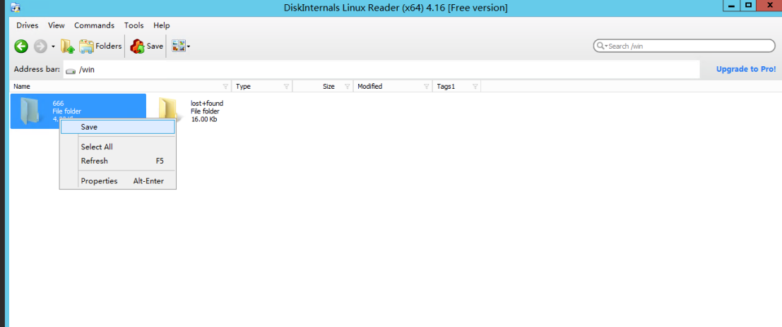The height and width of the screenshot is (327, 782).
Task: Choose Refresh in the context menu
Action: point(118,161)
